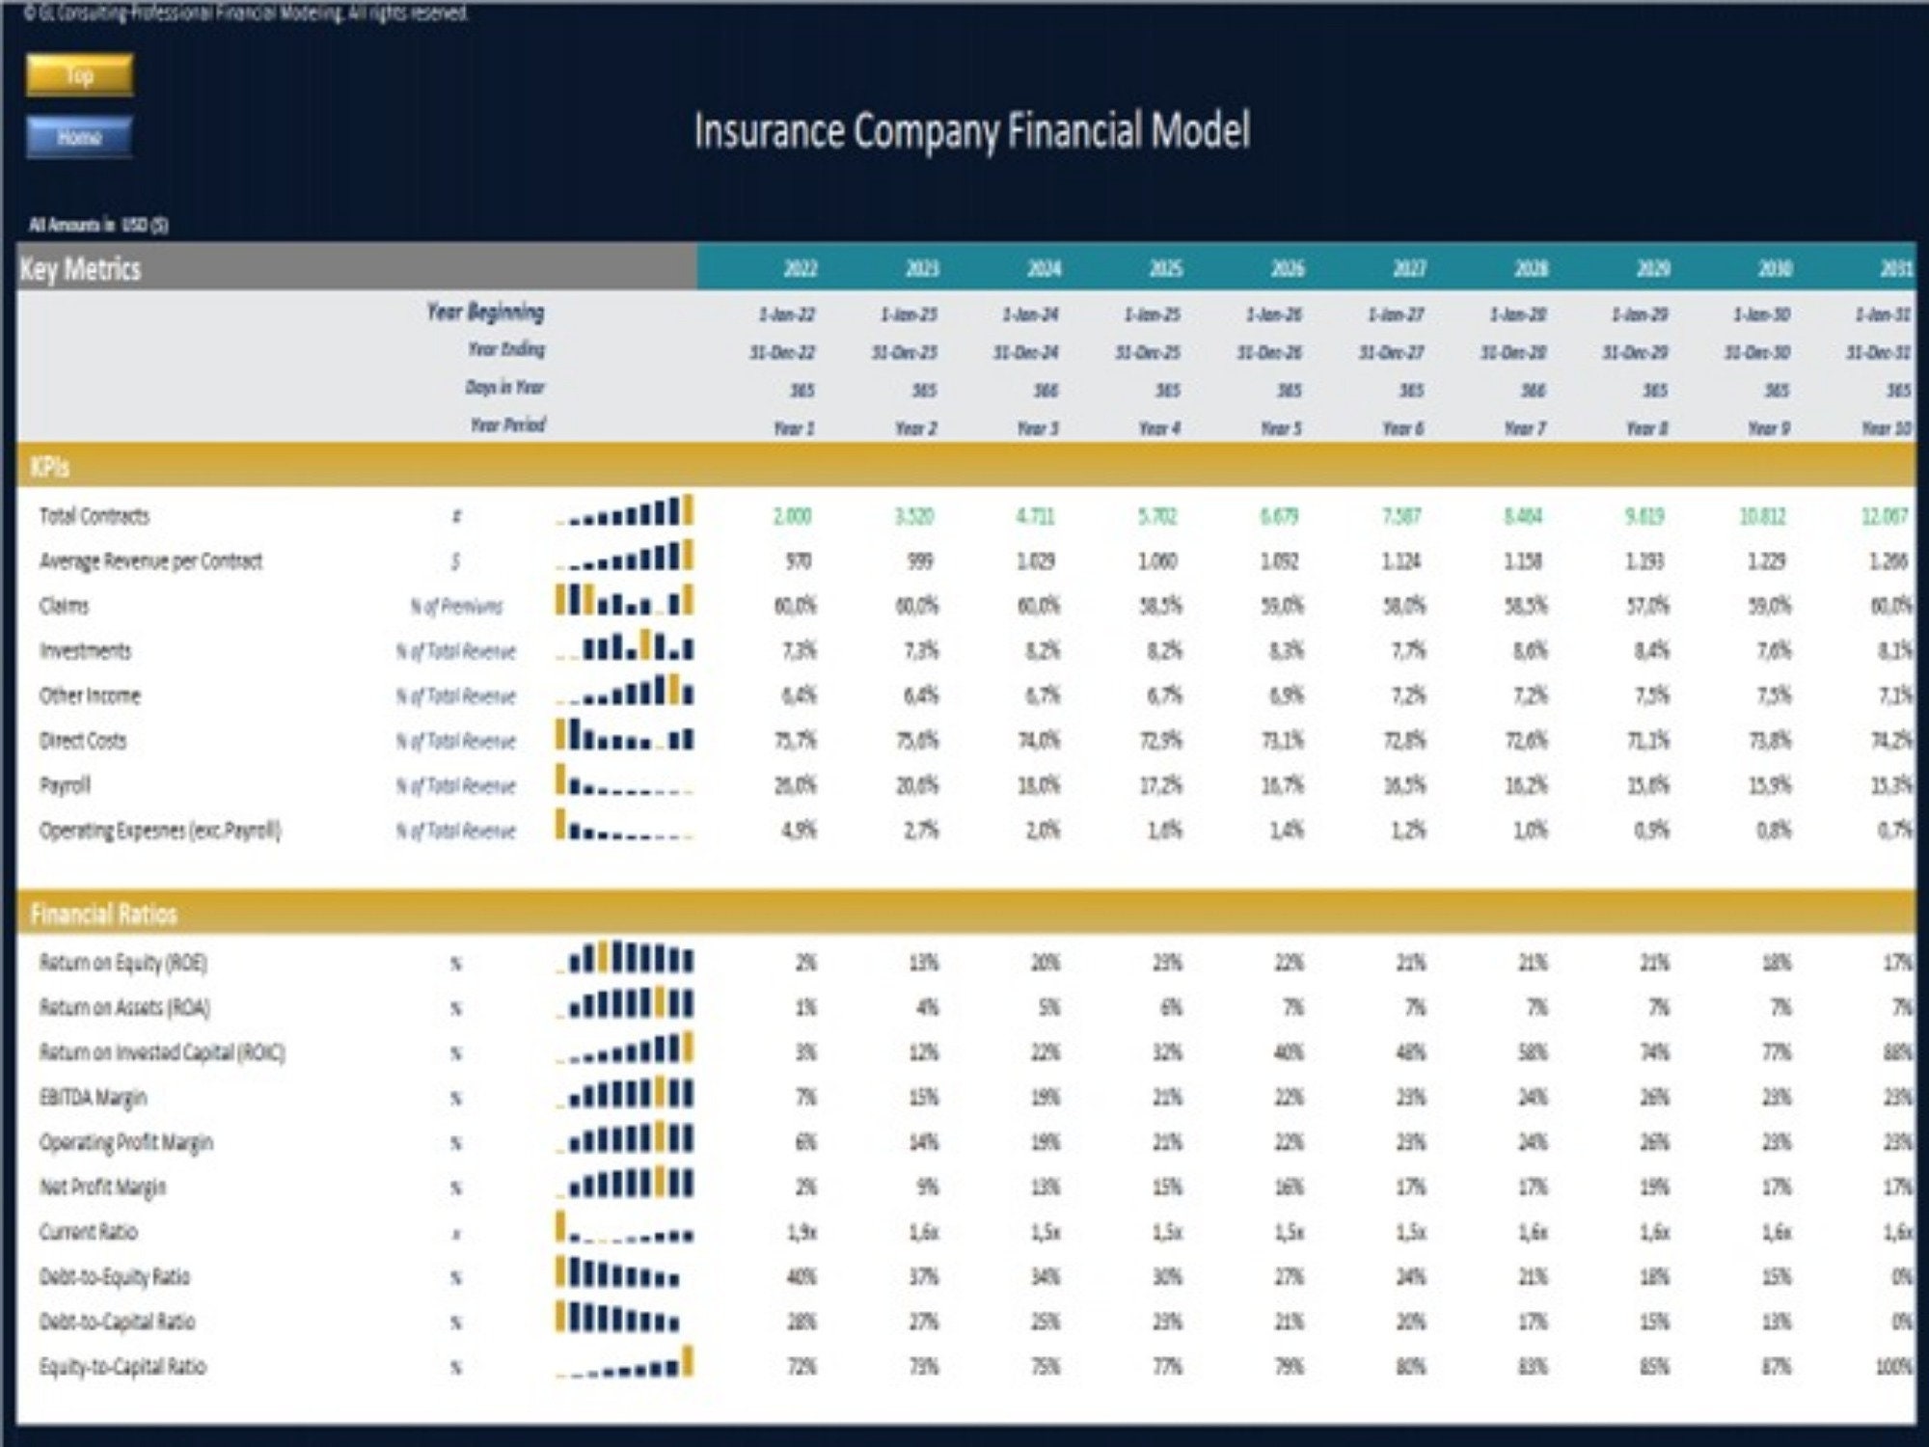Click the Top navigation button

tap(79, 75)
